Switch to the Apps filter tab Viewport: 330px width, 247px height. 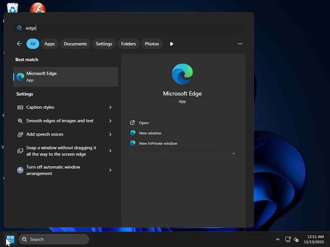50,44
